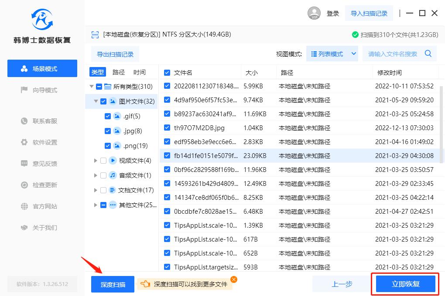The height and width of the screenshot is (296, 445).
Task: Click the VIP avatar icon near 登录
Action: pyautogui.click(x=314, y=13)
